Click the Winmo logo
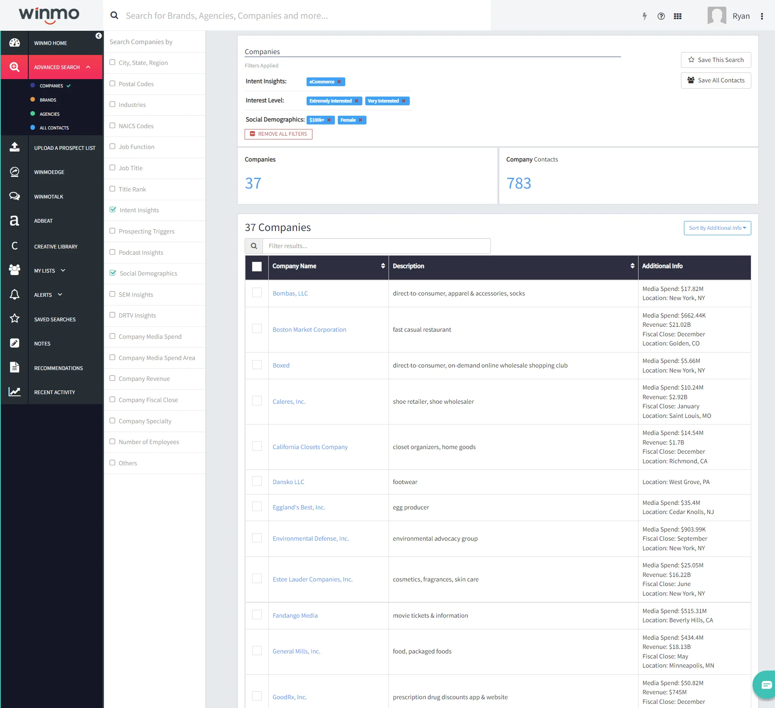 coord(49,15)
